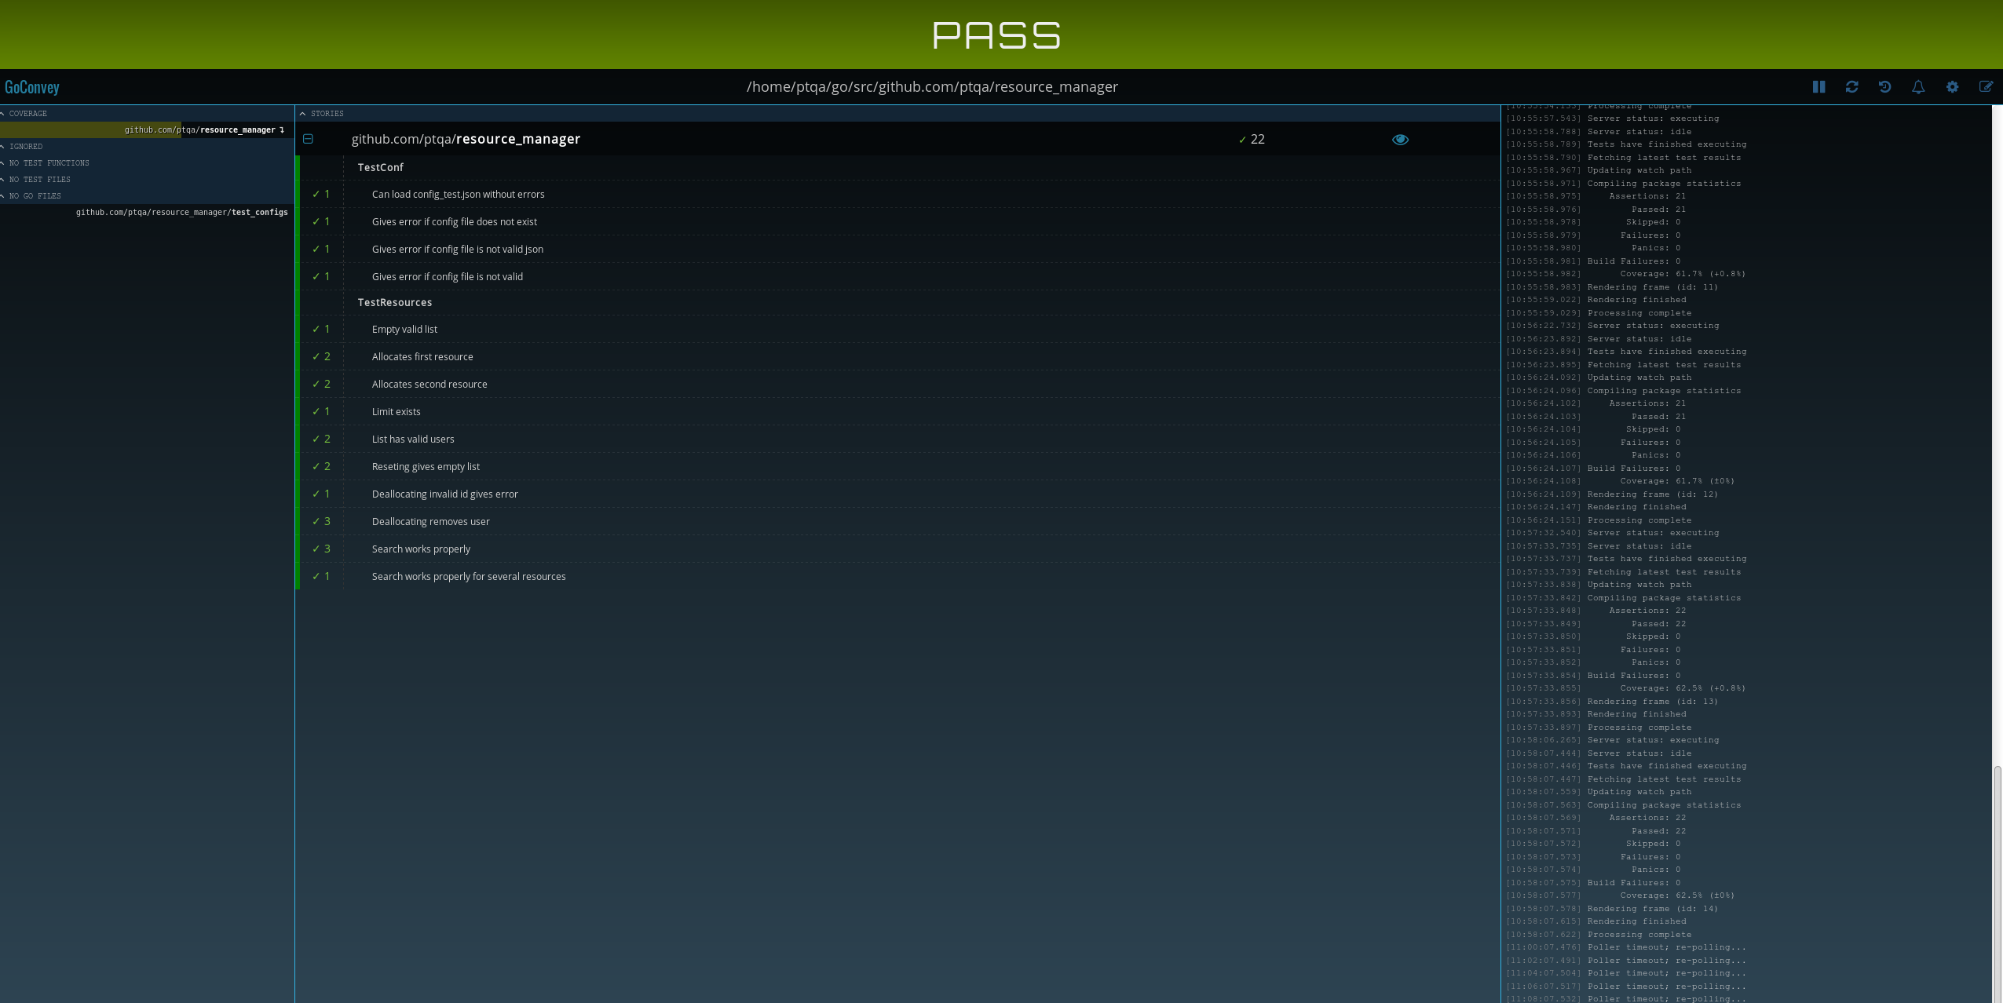Click the watched directory path field
2003x1003 pixels.
(x=932, y=87)
